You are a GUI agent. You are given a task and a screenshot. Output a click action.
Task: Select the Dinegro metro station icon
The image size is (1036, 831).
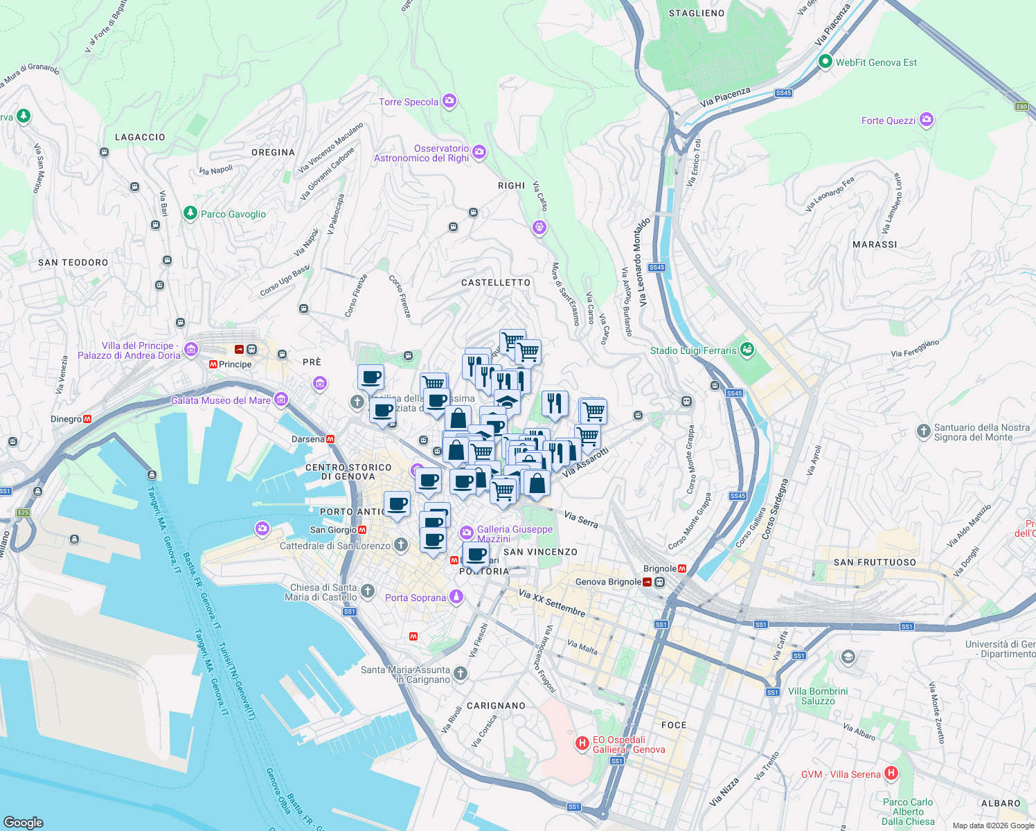(x=87, y=419)
